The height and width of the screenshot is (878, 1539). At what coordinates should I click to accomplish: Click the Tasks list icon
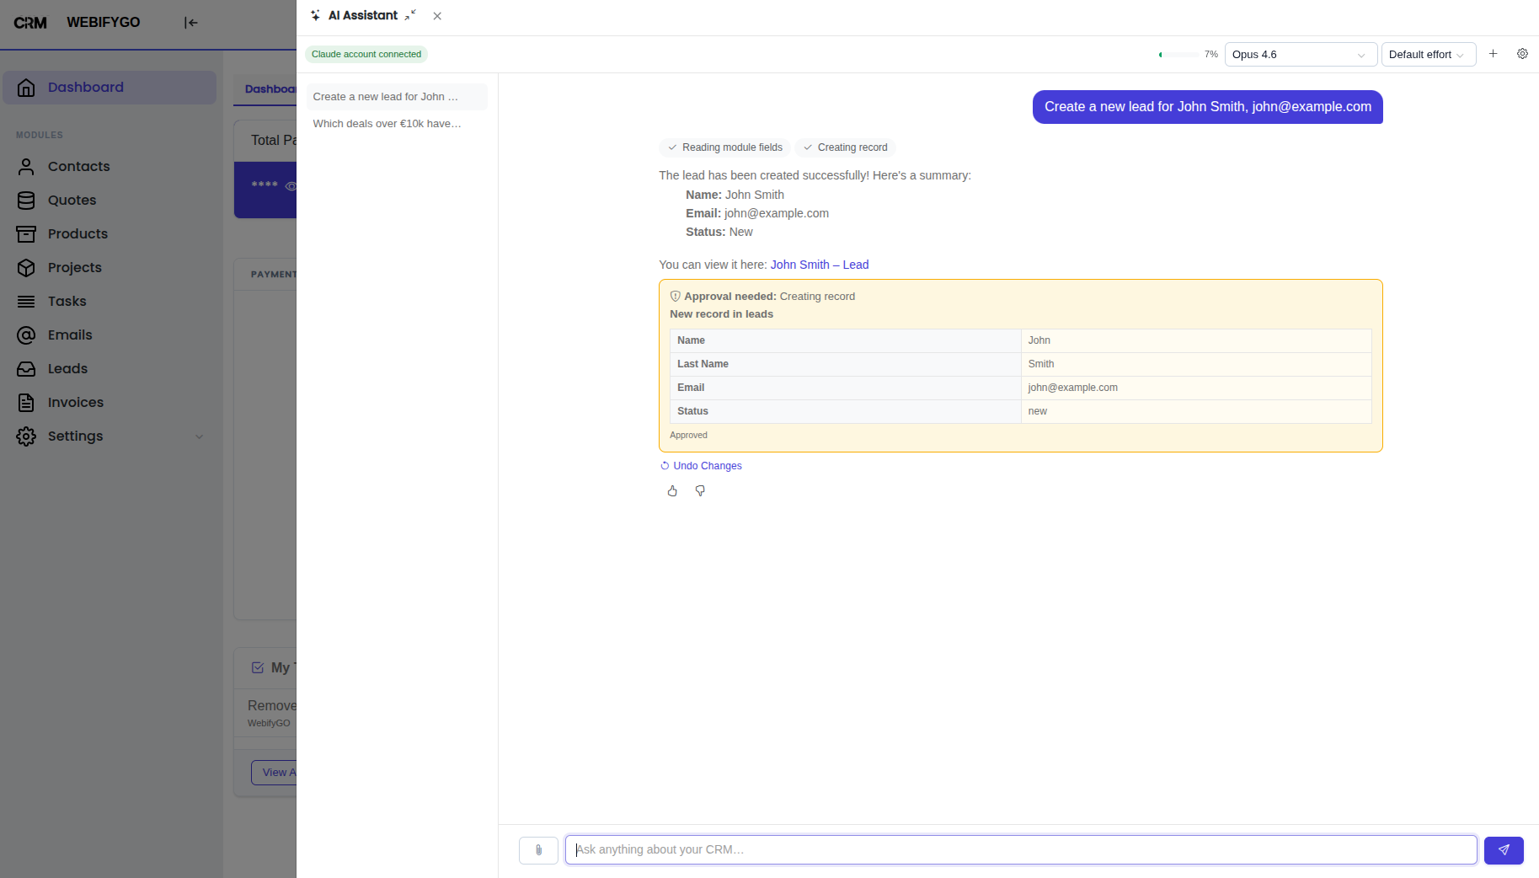(x=26, y=302)
